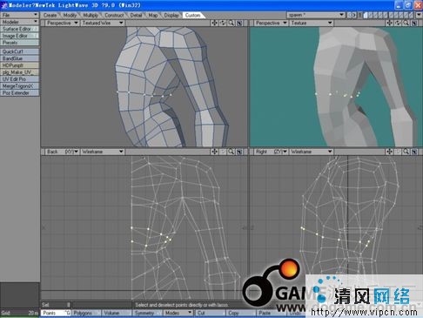Open Back (XY) view type dropdown

[62, 152]
